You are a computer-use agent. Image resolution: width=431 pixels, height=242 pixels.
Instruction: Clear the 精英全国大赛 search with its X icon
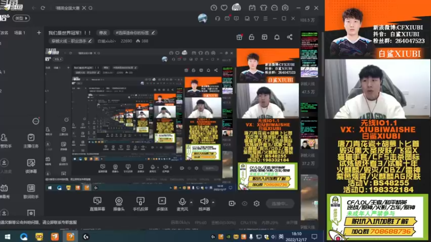[84, 8]
